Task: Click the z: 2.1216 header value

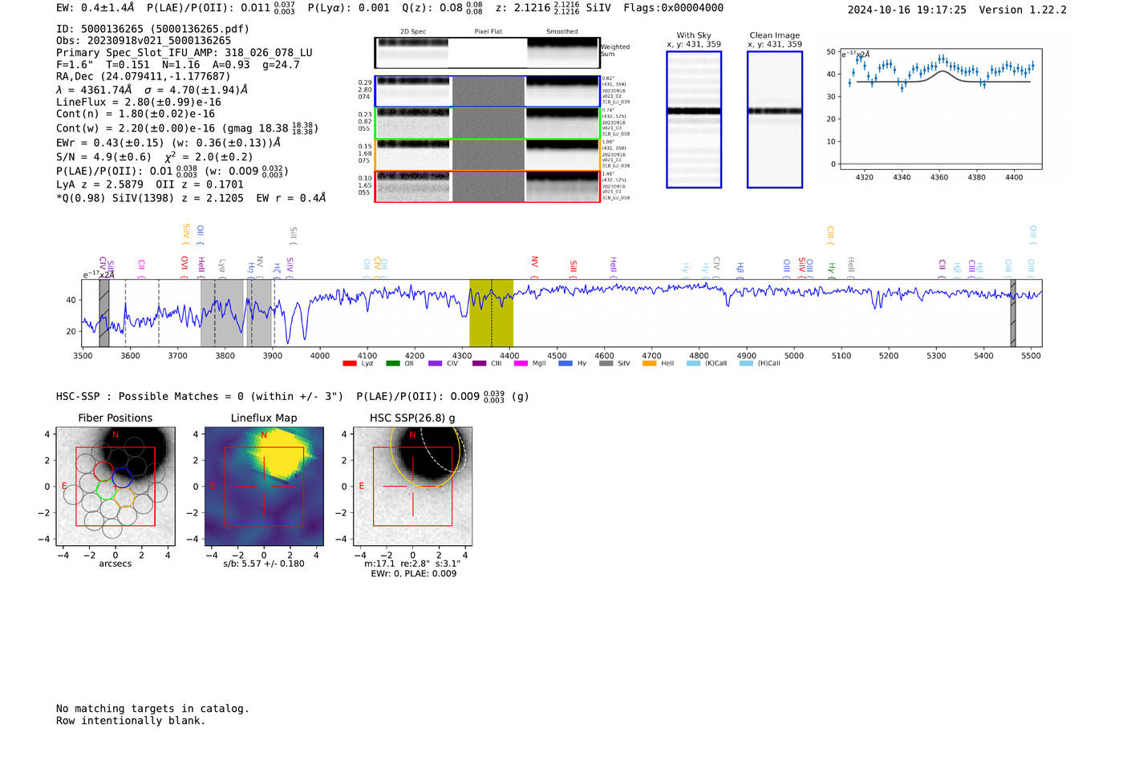Action: [x=537, y=8]
